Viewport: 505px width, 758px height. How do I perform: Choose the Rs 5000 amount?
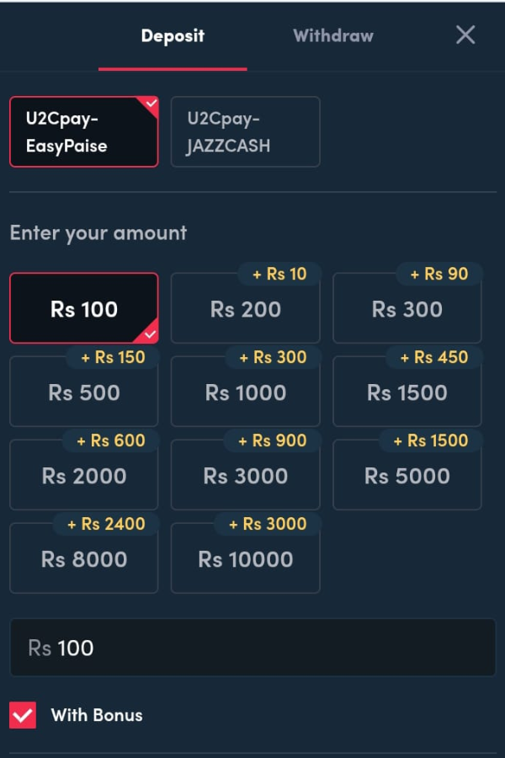(407, 477)
